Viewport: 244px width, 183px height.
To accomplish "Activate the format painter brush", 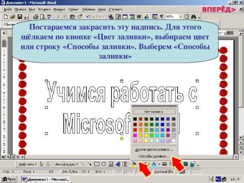I will (x=80, y=16).
